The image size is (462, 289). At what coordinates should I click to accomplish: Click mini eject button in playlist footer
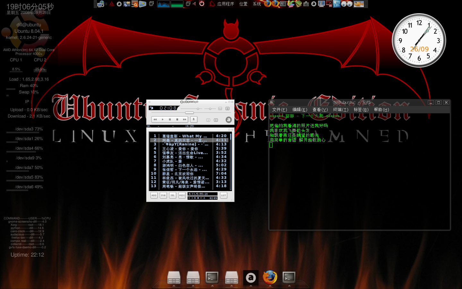(x=204, y=198)
